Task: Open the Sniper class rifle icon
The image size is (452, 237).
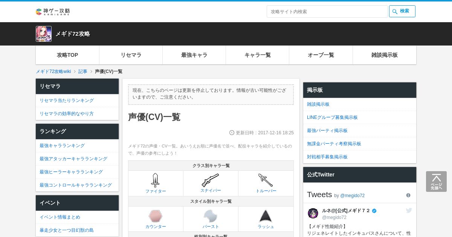Action: (210, 180)
